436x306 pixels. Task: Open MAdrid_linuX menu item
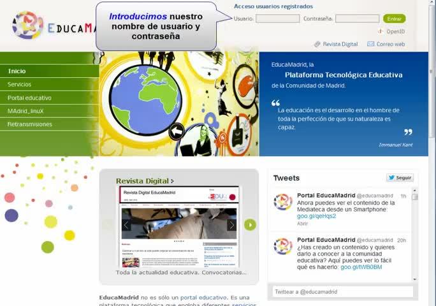click(x=50, y=111)
